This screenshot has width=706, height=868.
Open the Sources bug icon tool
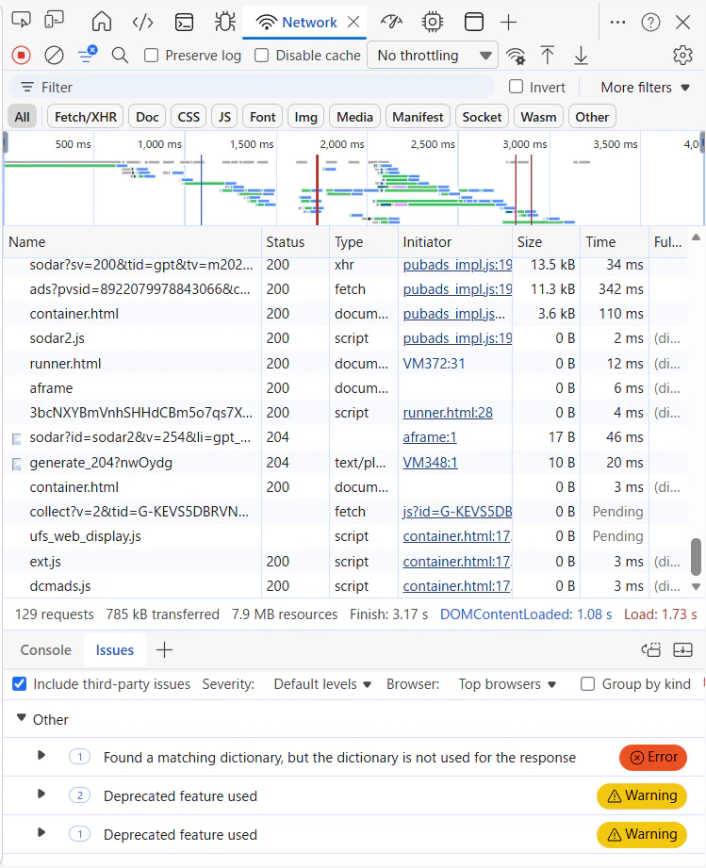[225, 22]
